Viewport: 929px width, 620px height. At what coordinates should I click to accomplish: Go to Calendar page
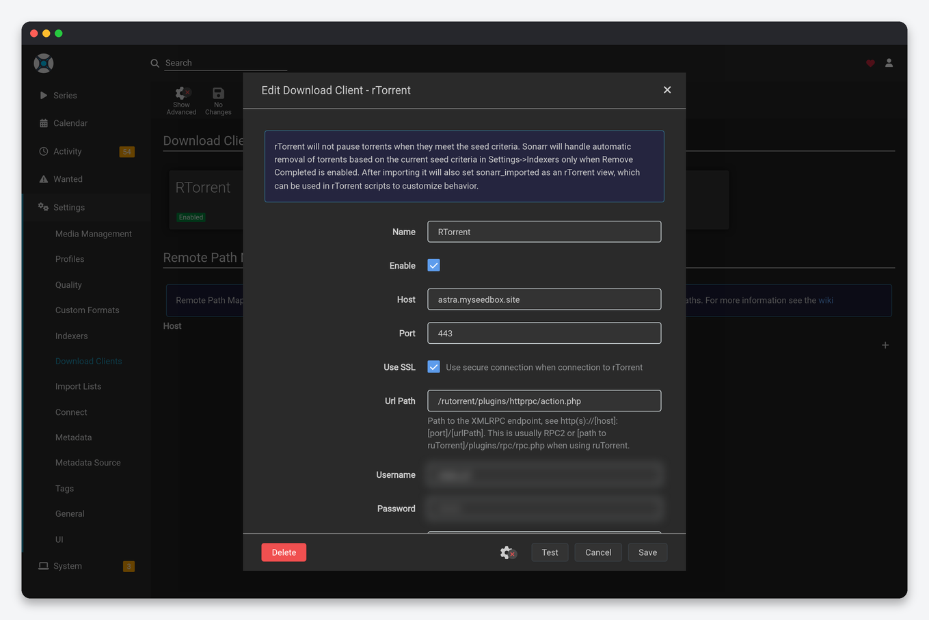tap(70, 124)
